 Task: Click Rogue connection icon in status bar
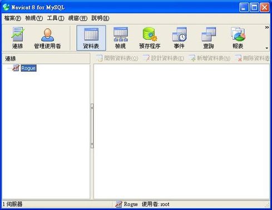[118, 204]
